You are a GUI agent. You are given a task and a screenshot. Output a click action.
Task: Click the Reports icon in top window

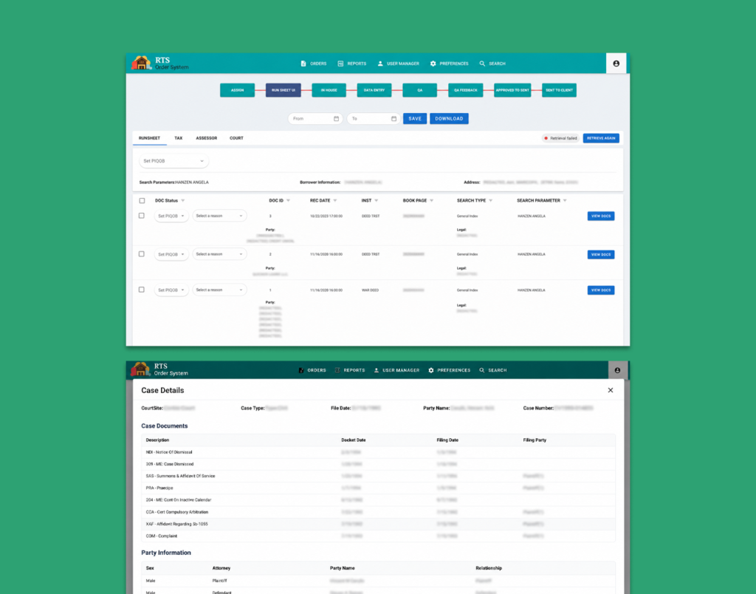[x=340, y=64]
